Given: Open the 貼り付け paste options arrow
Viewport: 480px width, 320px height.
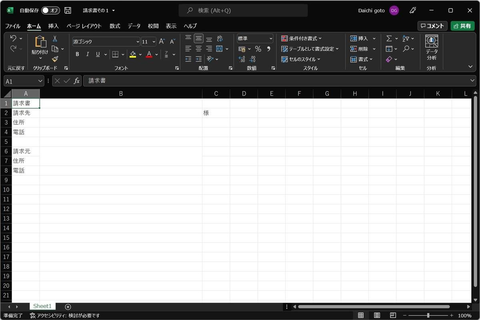Looking at the screenshot, I should (x=40, y=58).
